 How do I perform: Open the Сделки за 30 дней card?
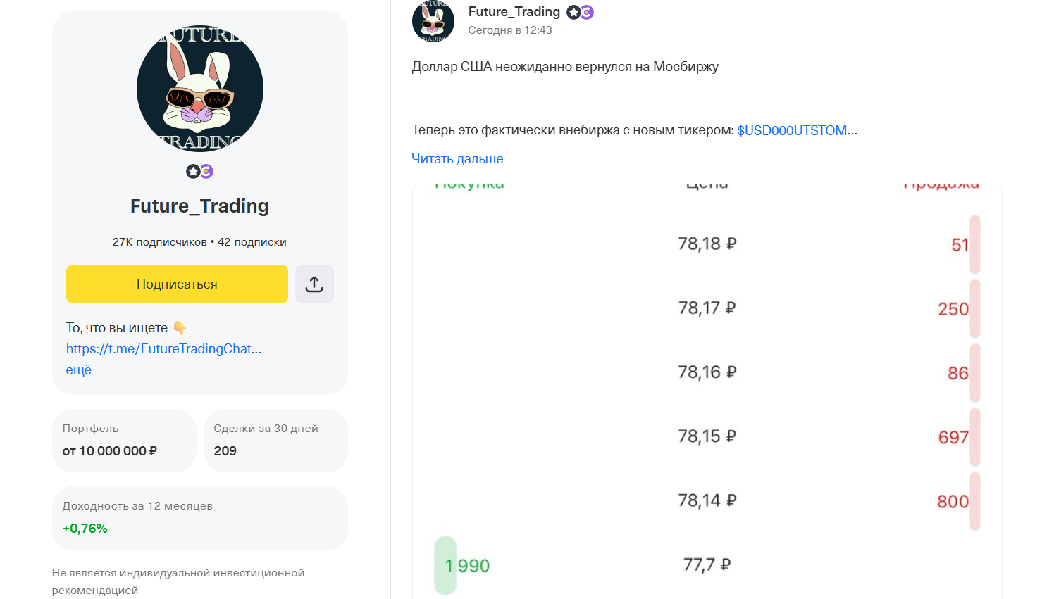click(275, 440)
